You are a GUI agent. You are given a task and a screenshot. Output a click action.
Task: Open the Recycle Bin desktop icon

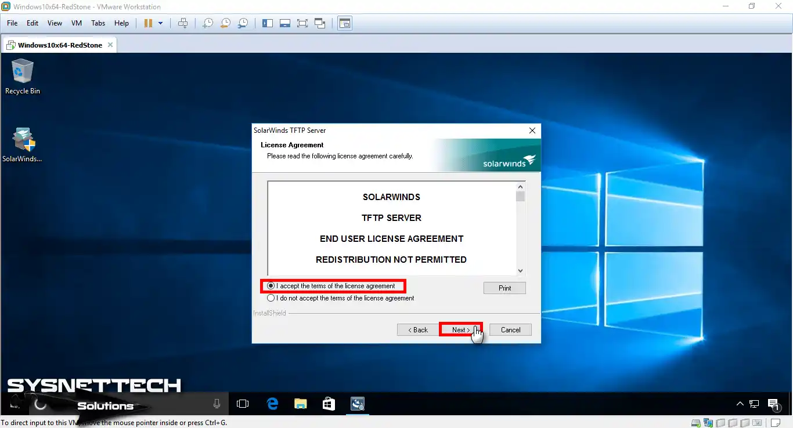(23, 77)
